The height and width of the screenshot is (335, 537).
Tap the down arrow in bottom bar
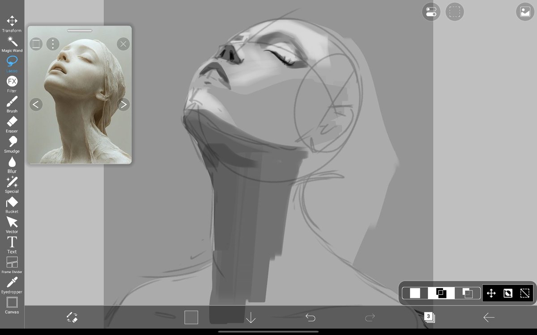[251, 318]
